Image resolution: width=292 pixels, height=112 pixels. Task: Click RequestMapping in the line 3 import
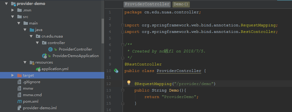pyautogui.click(x=258, y=25)
